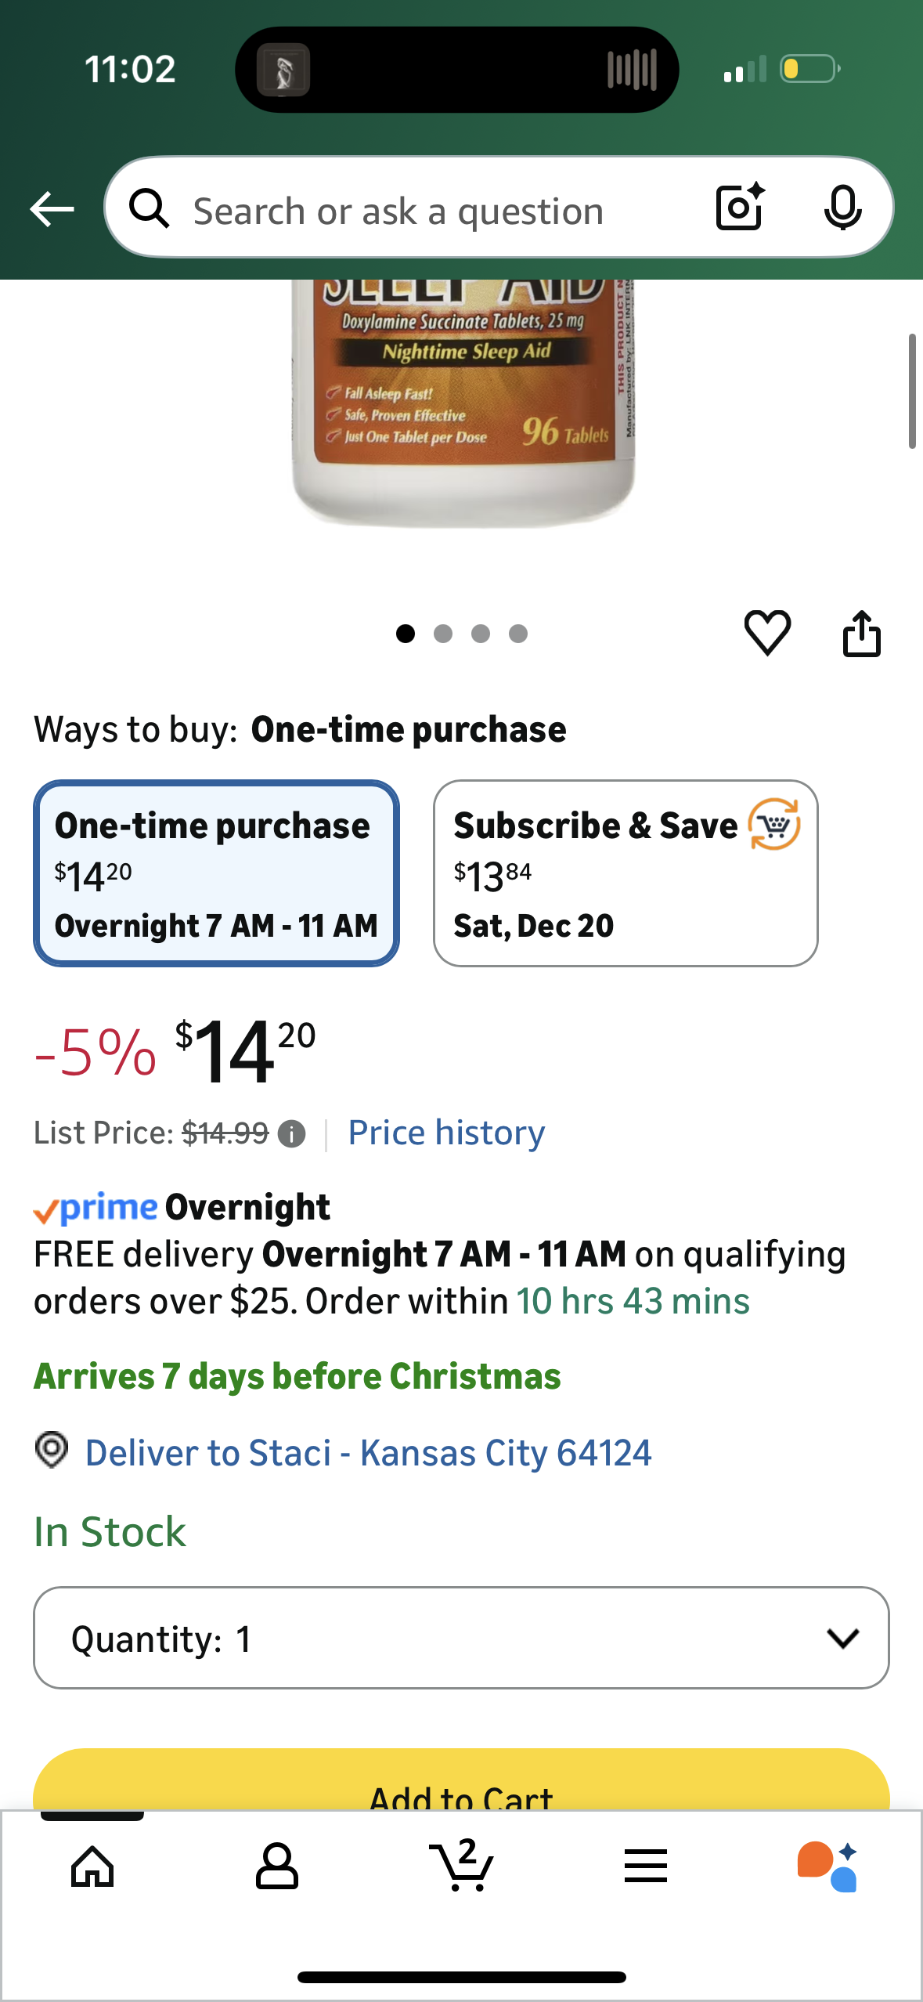Image resolution: width=923 pixels, height=2002 pixels.
Task: Select the second image carousel dot
Action: [444, 634]
